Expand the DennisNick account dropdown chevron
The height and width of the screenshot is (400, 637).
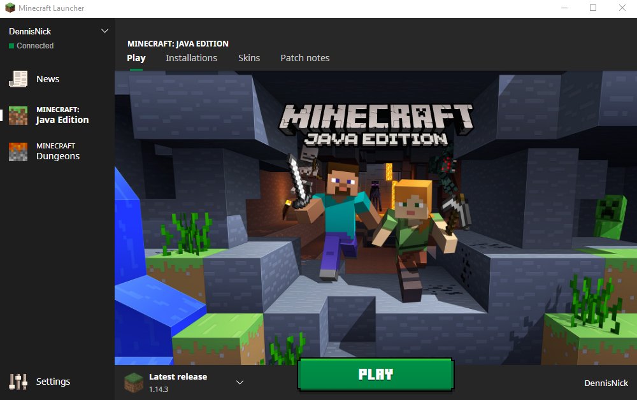(105, 31)
